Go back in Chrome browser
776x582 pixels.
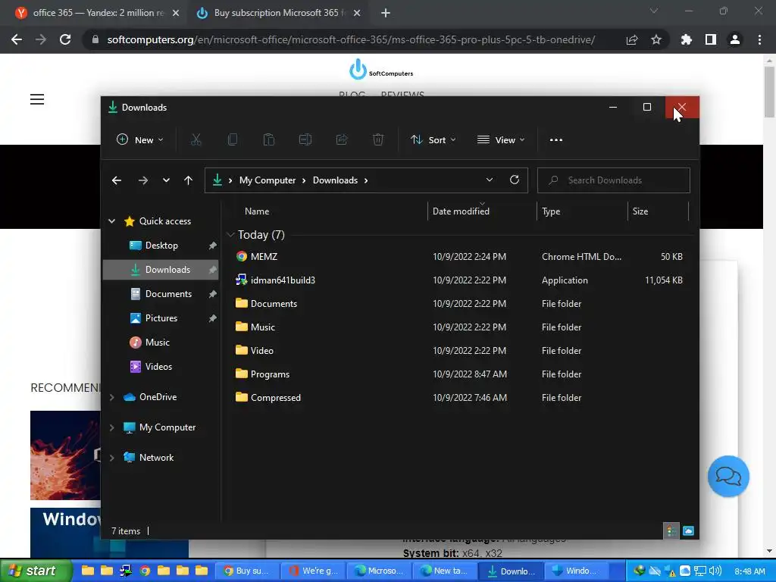(x=17, y=39)
